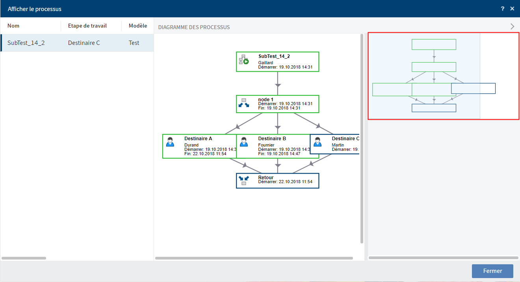Click the merge arrows icon in Retour node
This screenshot has height=282, width=520.
point(244,180)
